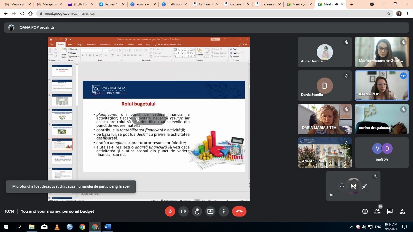413x232 pixels.
Task: Leave the call with red hang-up button
Action: (x=239, y=211)
